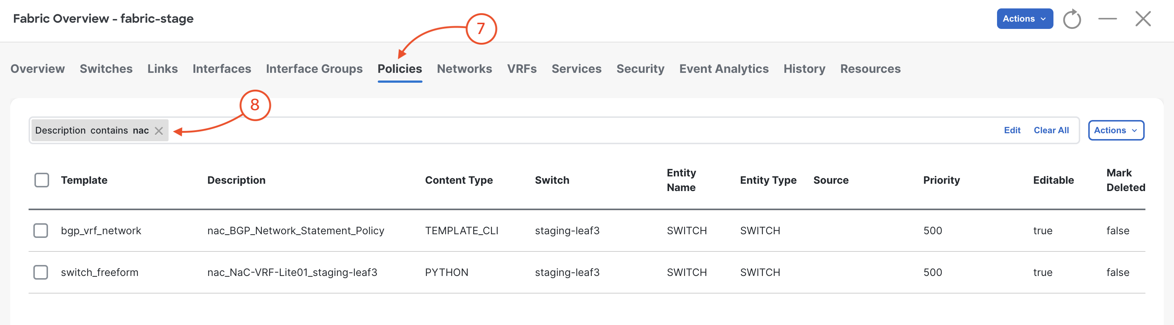Viewport: 1174px width, 325px height.
Task: Open the blue Actions dropdown in header
Action: 1025,19
